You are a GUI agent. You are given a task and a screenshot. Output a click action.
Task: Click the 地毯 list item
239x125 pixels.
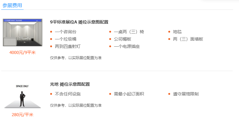tap(177, 32)
